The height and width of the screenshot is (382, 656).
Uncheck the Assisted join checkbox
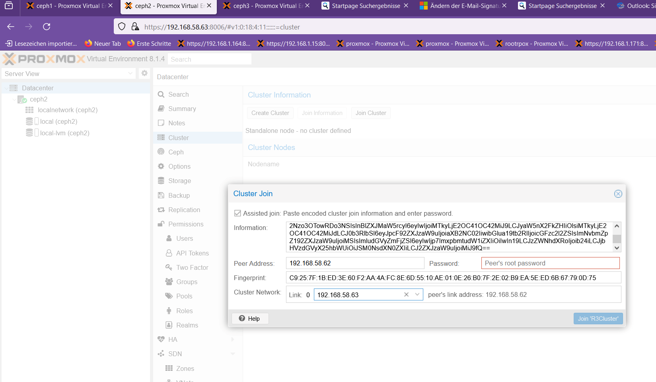[x=237, y=213]
